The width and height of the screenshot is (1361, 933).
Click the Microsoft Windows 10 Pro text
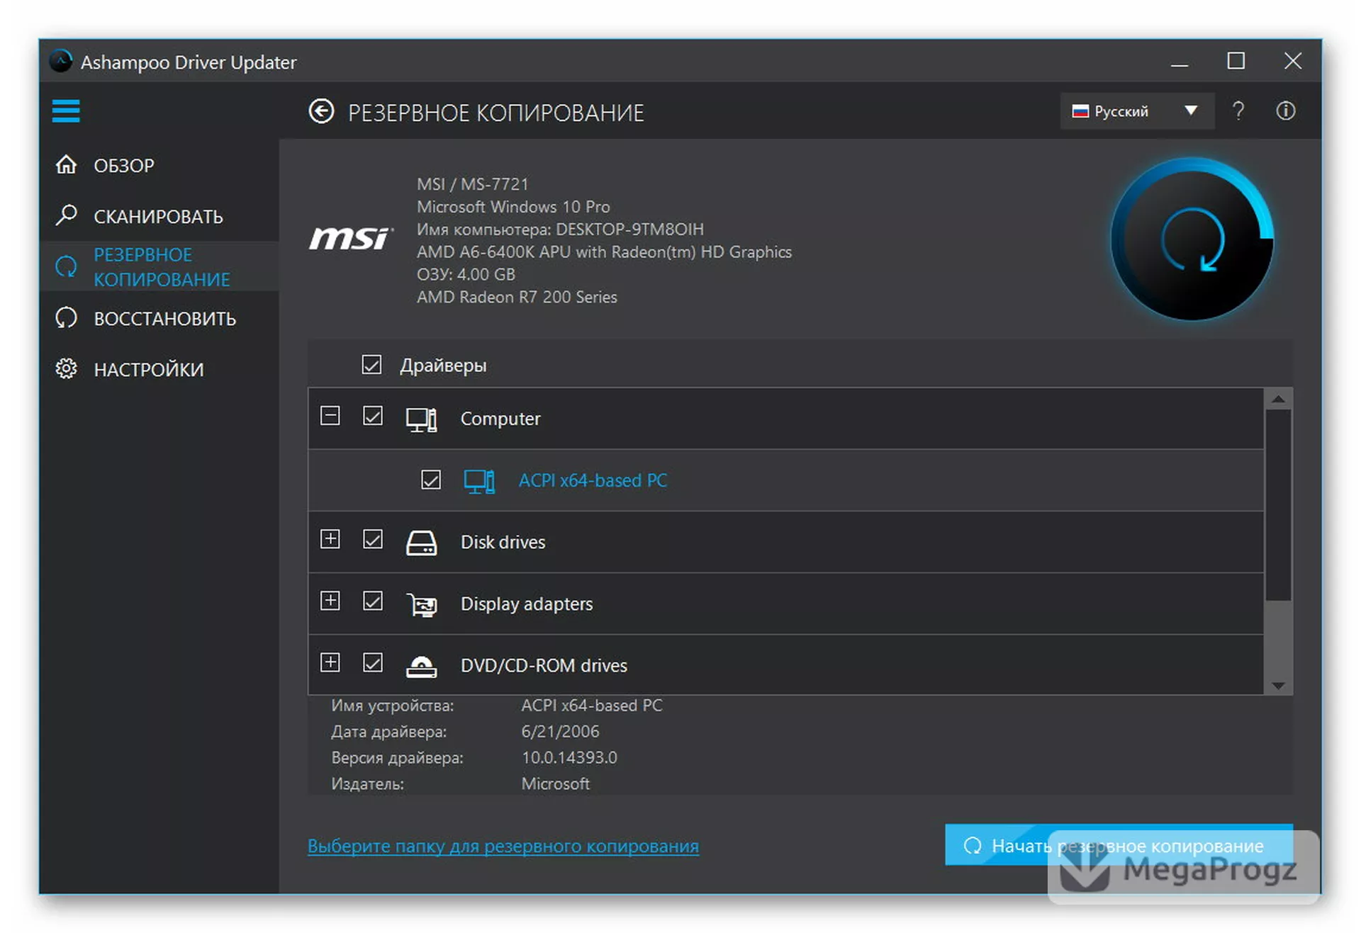[513, 207]
